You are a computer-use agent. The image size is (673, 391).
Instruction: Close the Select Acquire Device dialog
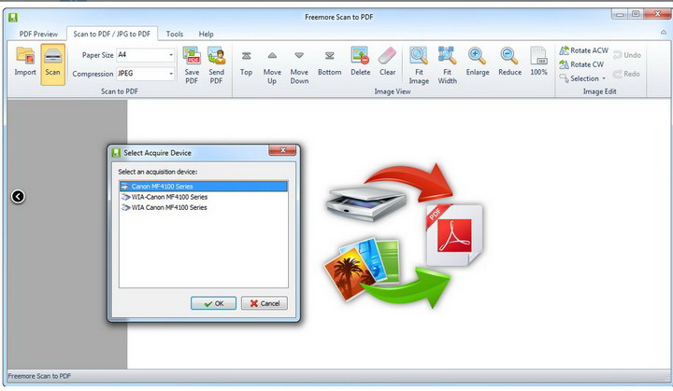pos(282,150)
